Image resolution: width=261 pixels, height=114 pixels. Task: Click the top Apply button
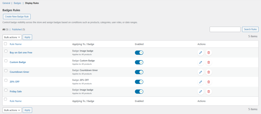27,37
